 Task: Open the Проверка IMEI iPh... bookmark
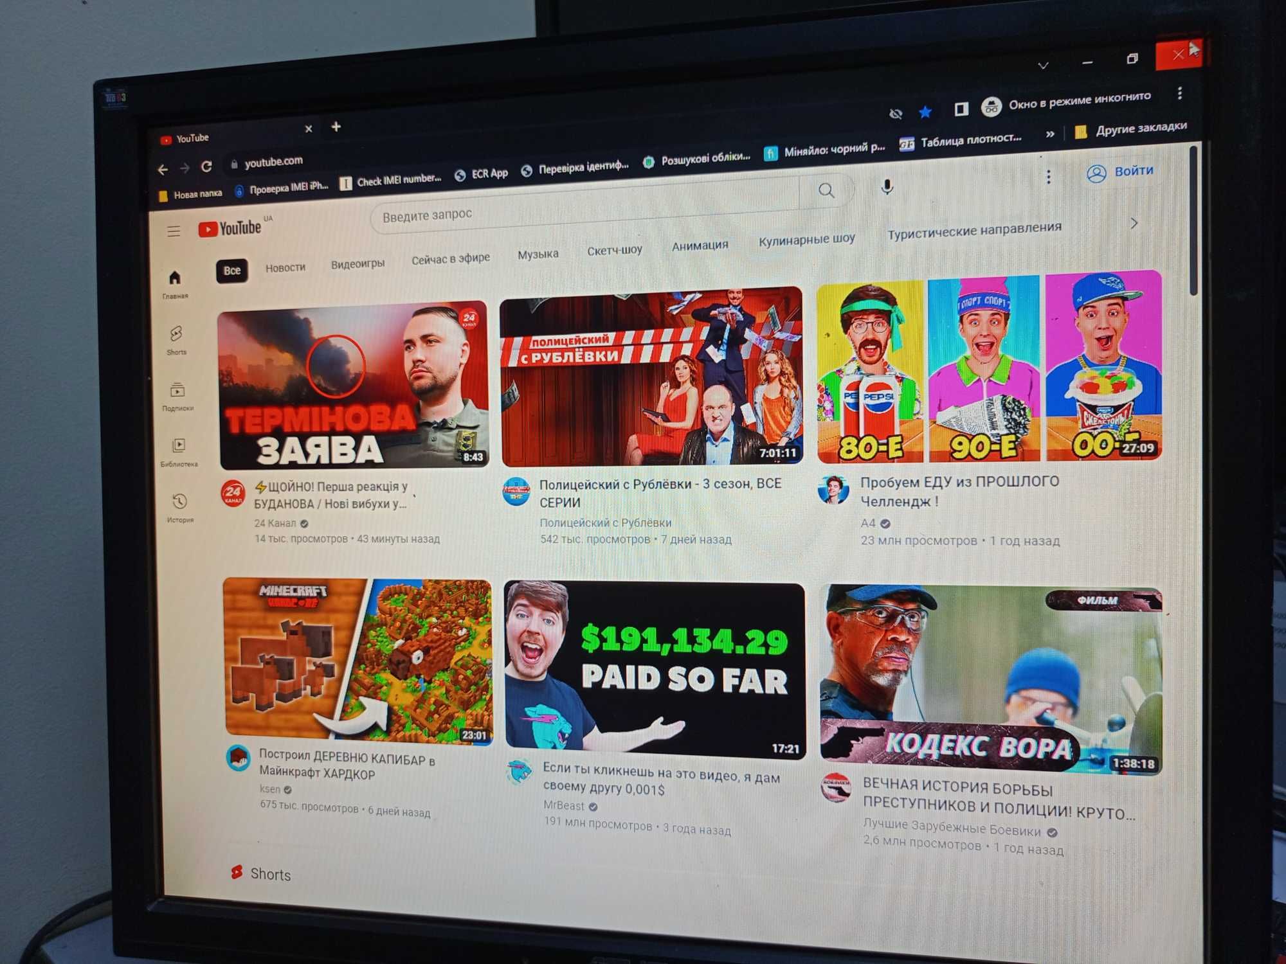click(282, 188)
